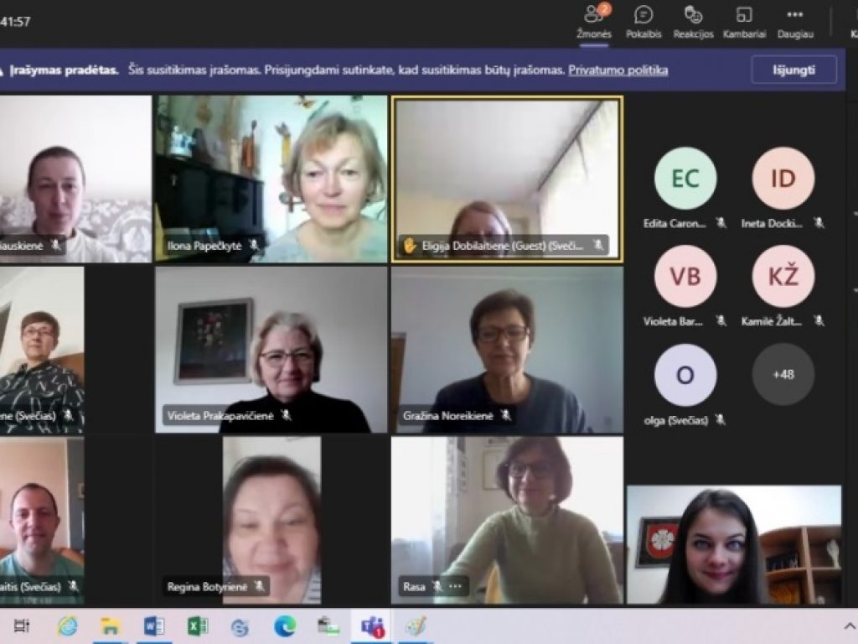Select Ilona Papečkytė video tile
The height and width of the screenshot is (644, 858).
(271, 179)
